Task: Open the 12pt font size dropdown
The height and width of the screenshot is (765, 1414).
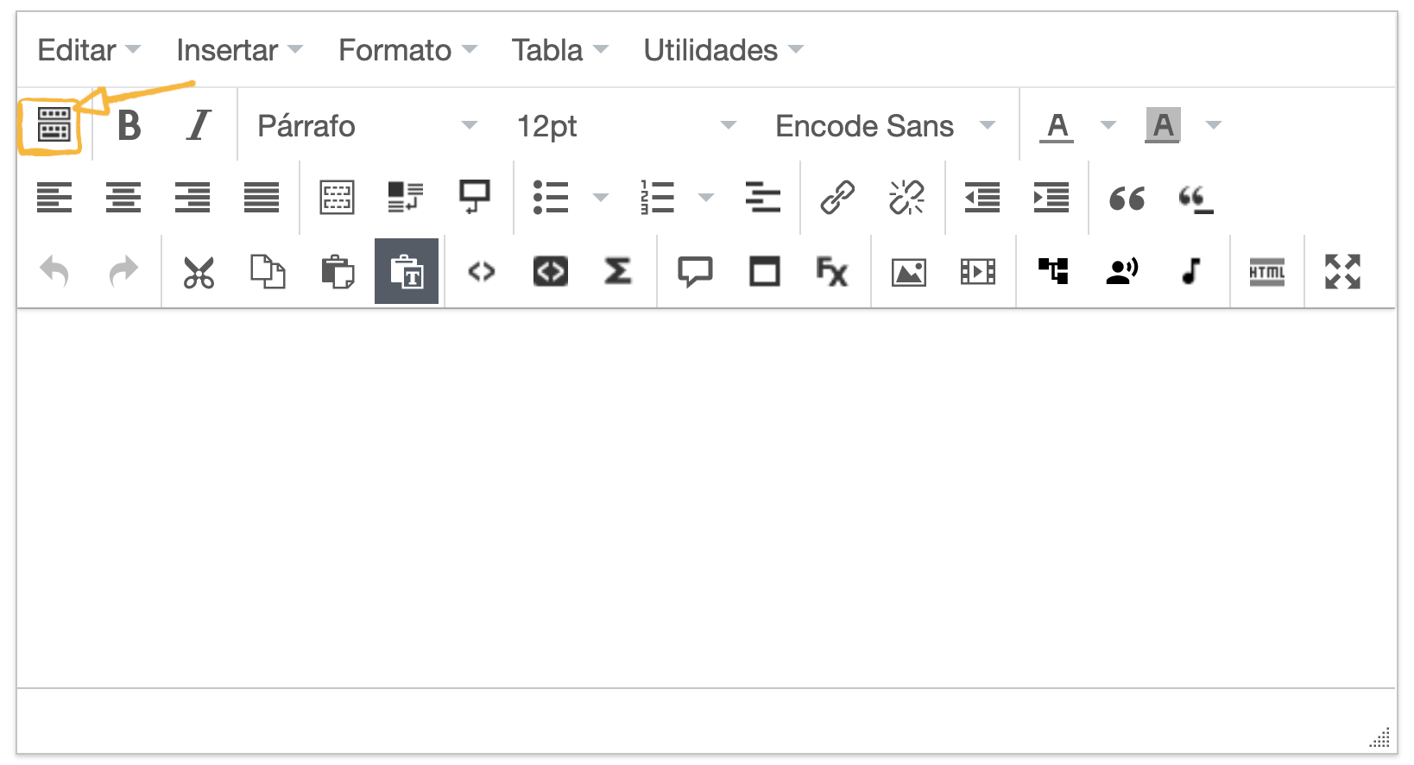Action: (x=625, y=126)
